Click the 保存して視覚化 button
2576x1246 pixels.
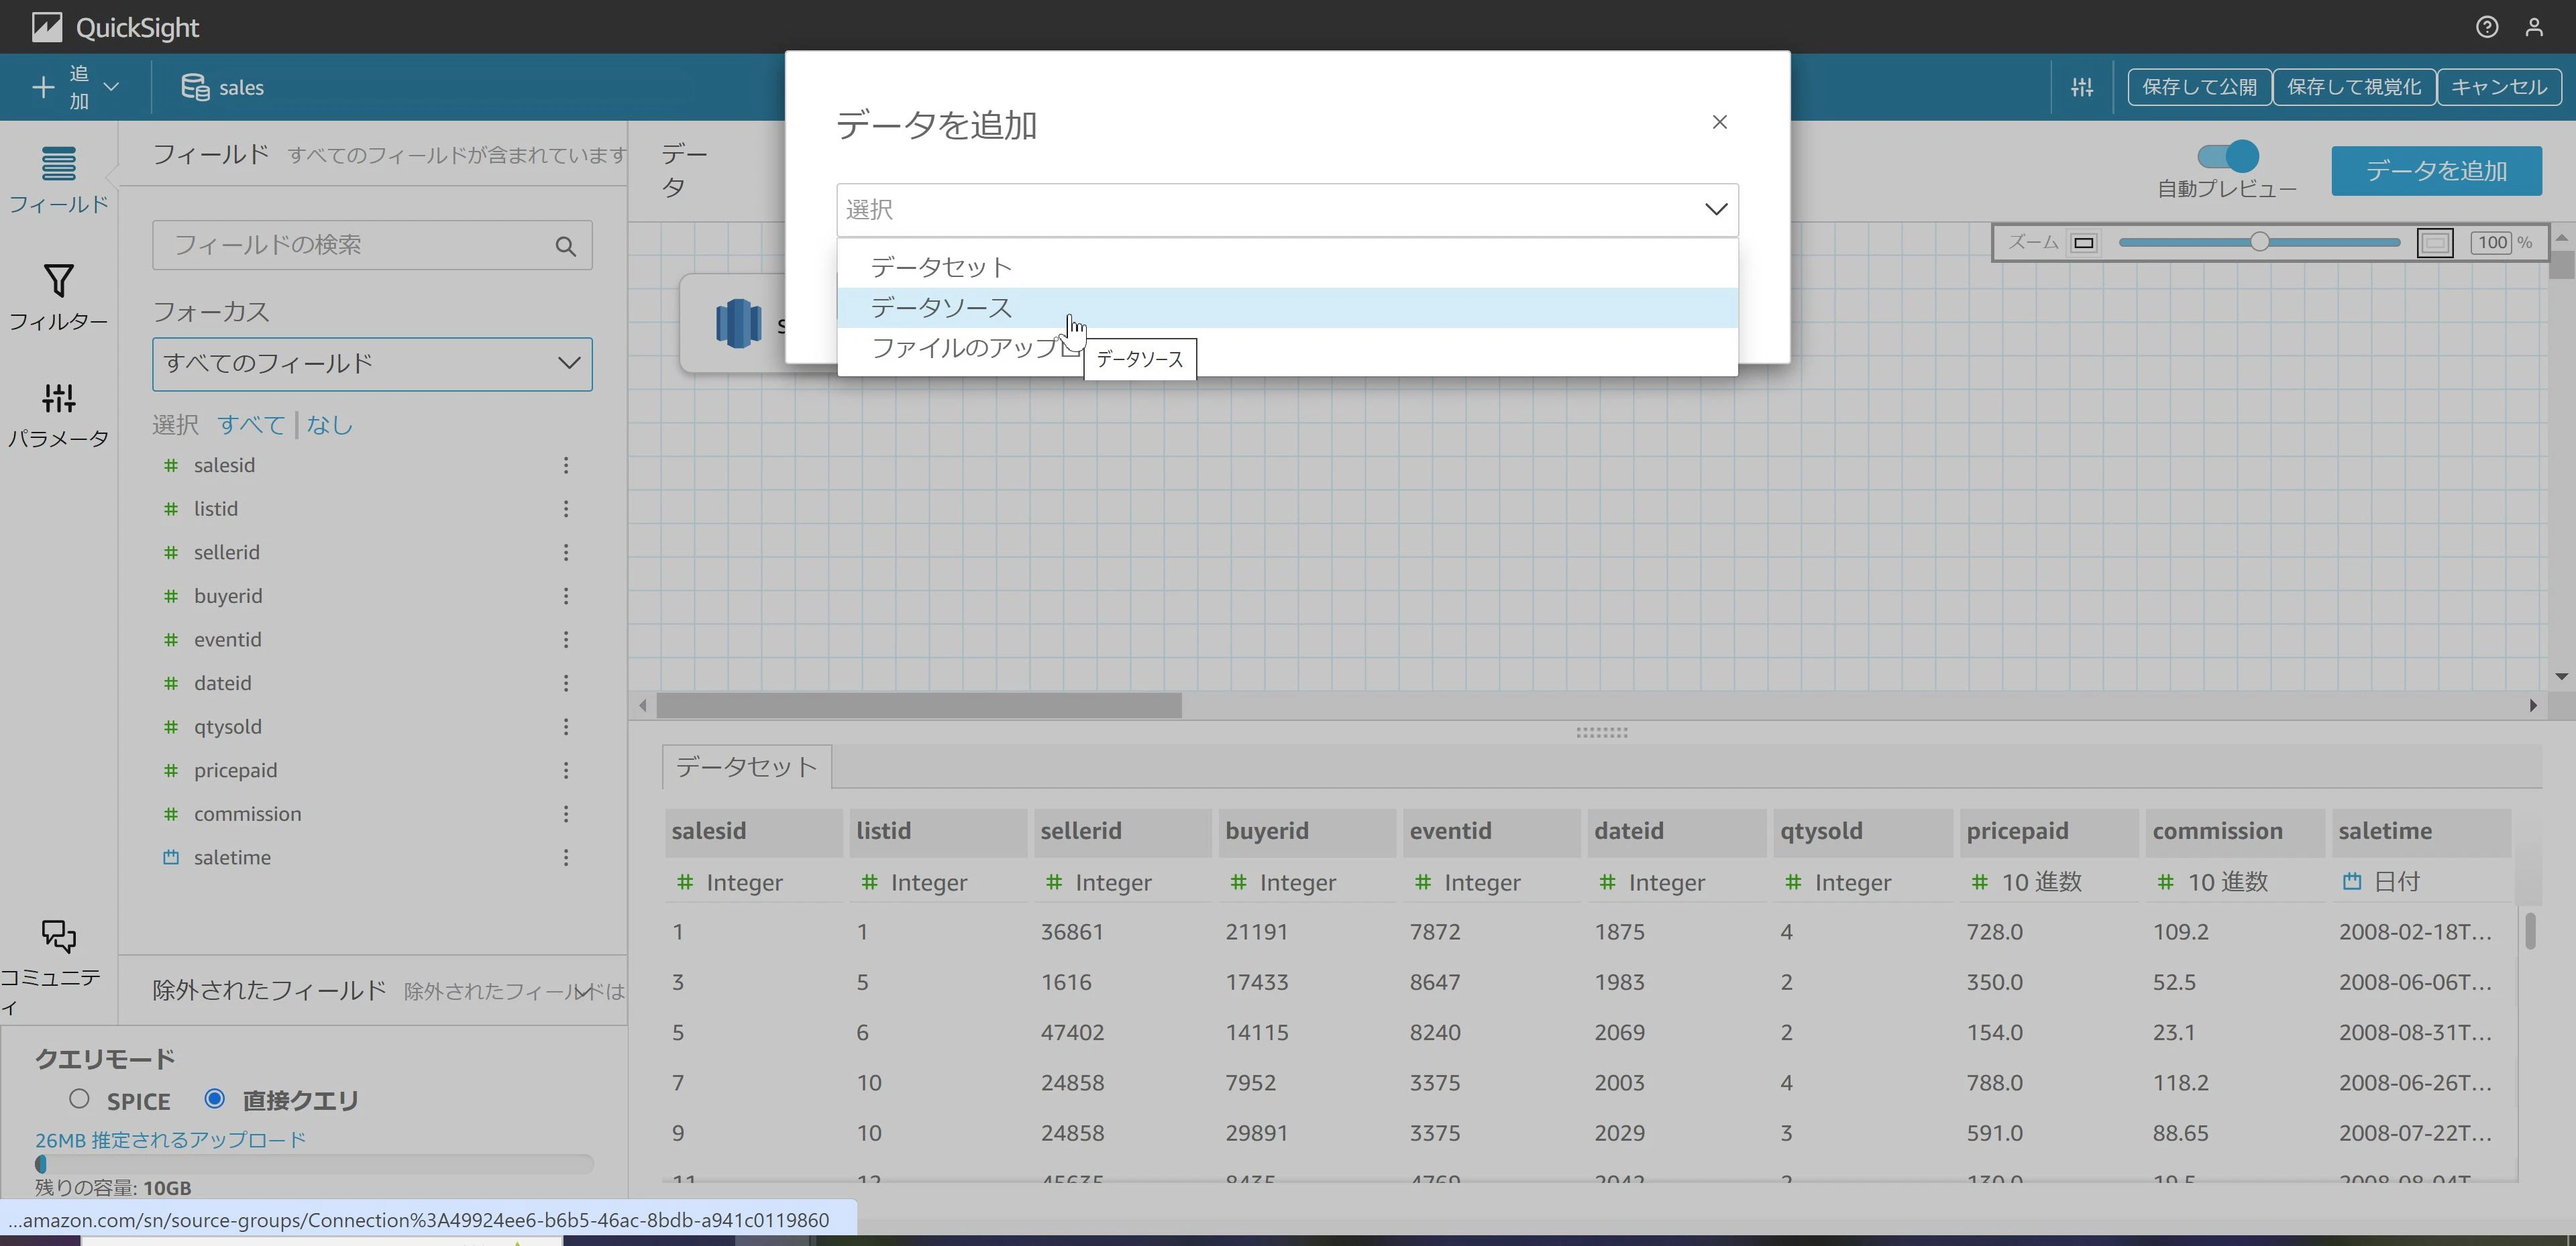point(2354,87)
